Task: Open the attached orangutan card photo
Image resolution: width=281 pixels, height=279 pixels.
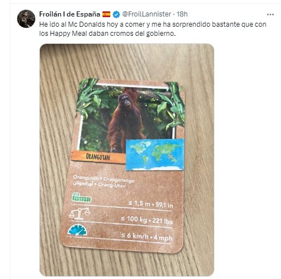Action: pos(127,160)
